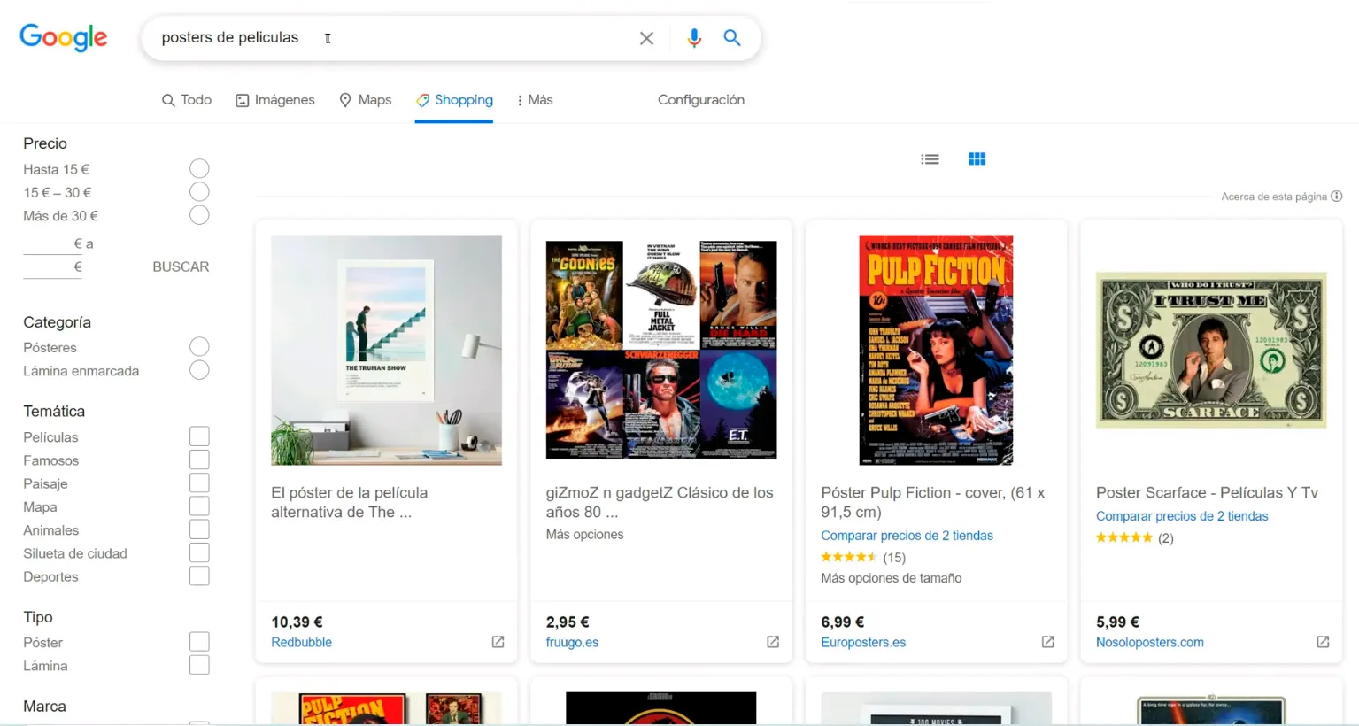Check the Mapa theme checkbox
Screen dimensions: 1359x726
[x=199, y=506]
